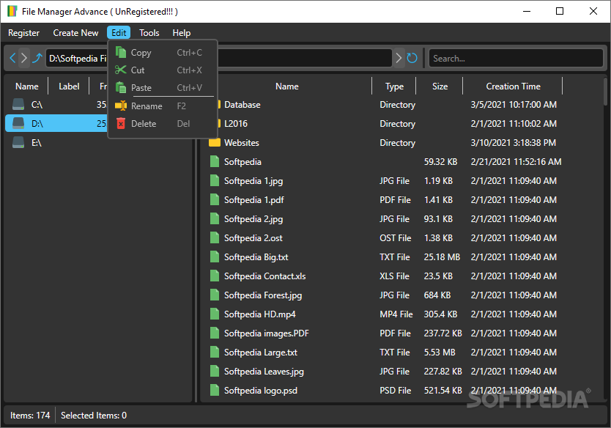Sort by Creation Time column header

point(513,86)
